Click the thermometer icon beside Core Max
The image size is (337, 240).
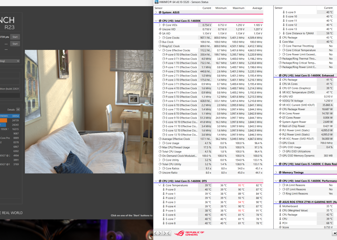pos(280,42)
